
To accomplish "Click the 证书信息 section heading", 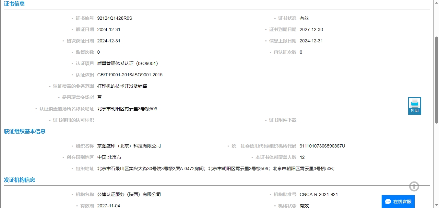I will (x=14, y=4).
